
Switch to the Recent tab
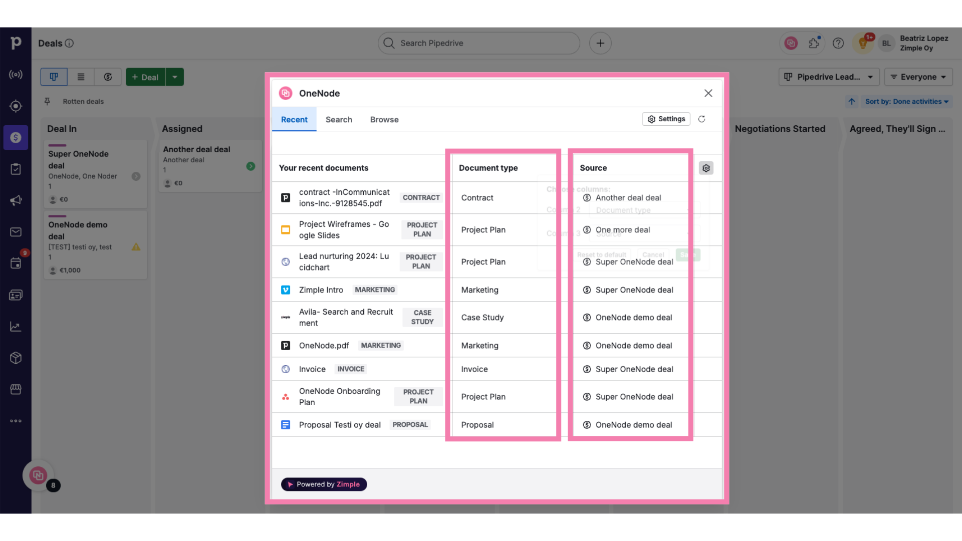pos(294,119)
